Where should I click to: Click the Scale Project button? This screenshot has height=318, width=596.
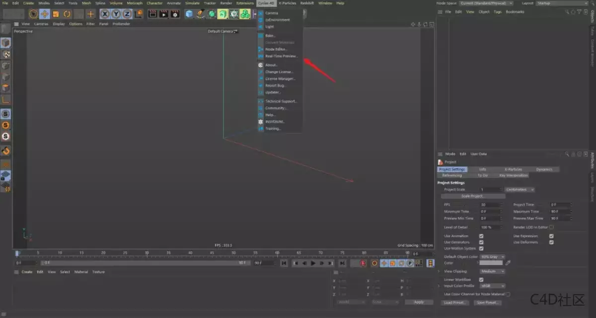pos(474,196)
